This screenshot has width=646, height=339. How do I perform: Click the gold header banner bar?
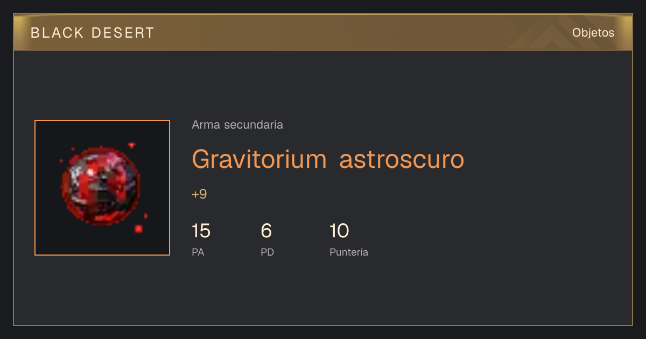pyautogui.click(x=323, y=32)
